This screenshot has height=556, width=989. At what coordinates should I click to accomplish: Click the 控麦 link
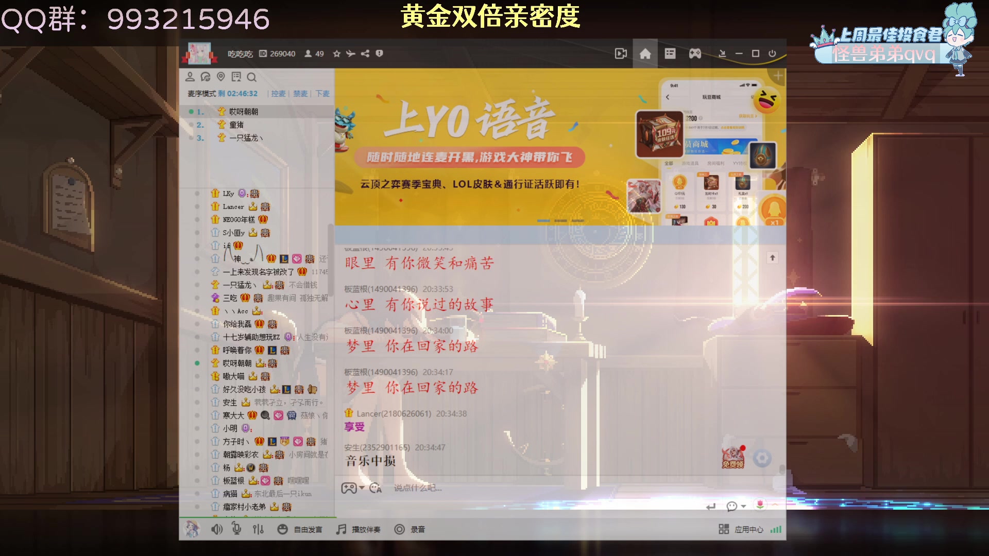pyautogui.click(x=278, y=94)
